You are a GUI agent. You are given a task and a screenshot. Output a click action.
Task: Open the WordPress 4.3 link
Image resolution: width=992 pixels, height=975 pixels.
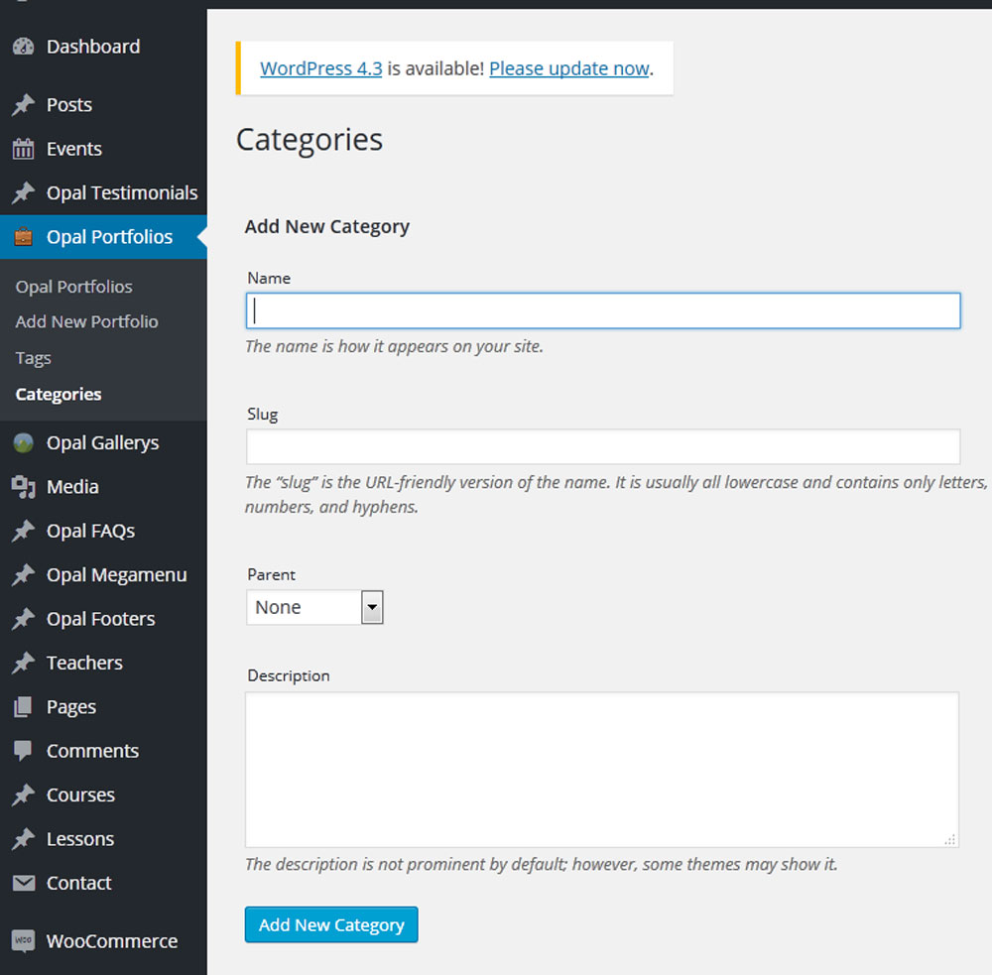(x=320, y=68)
